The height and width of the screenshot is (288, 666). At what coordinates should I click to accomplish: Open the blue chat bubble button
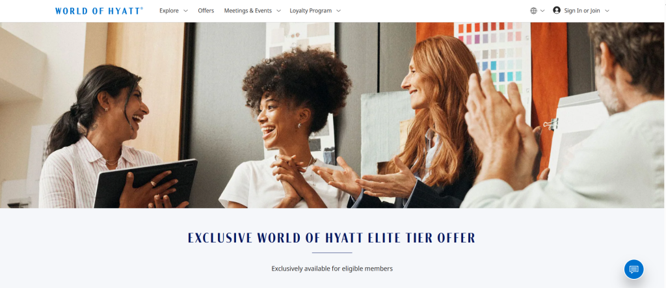[x=633, y=269]
